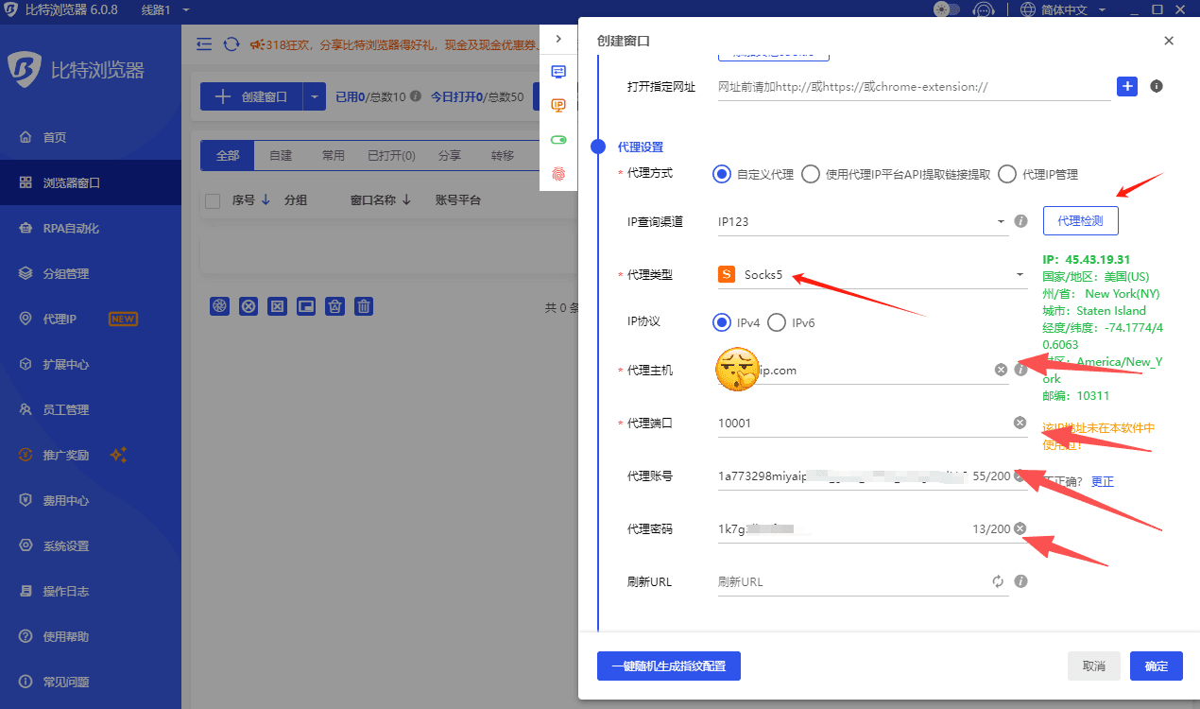1200x709 pixels.
Task: Click the 刷新URL input field
Action: point(850,581)
